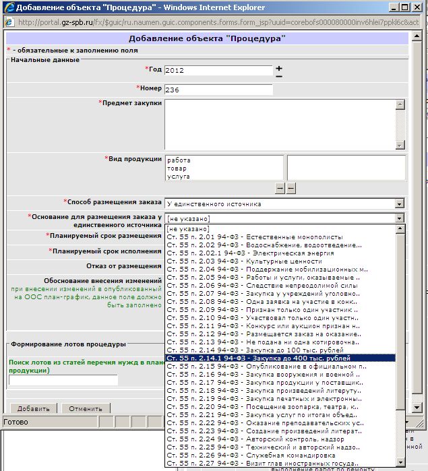Click the Отменить button

[86, 408]
